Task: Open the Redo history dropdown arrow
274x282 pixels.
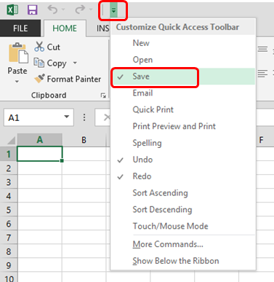Action: (91, 9)
